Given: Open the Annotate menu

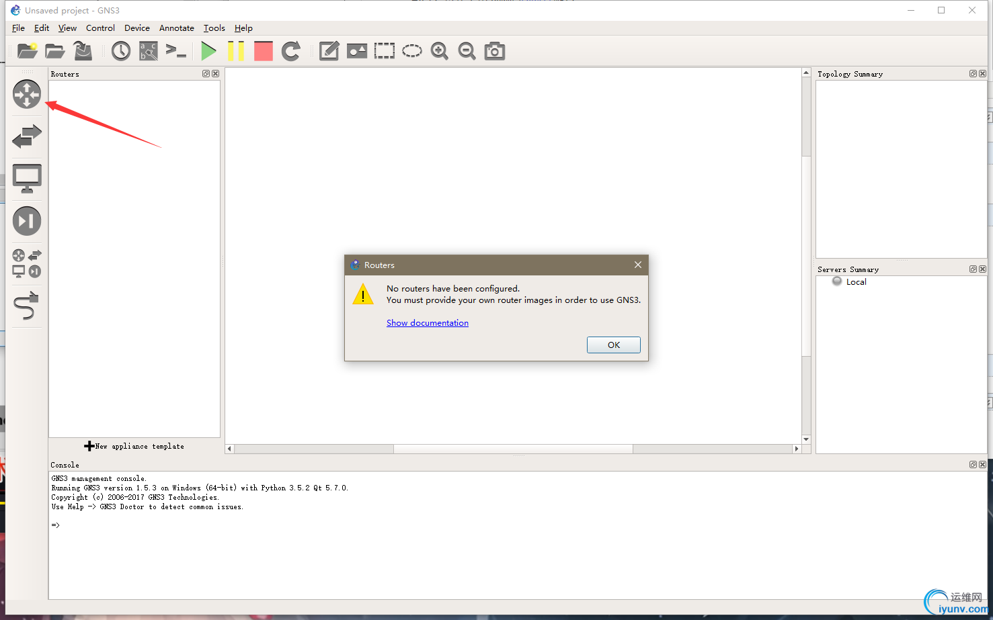Looking at the screenshot, I should [177, 28].
